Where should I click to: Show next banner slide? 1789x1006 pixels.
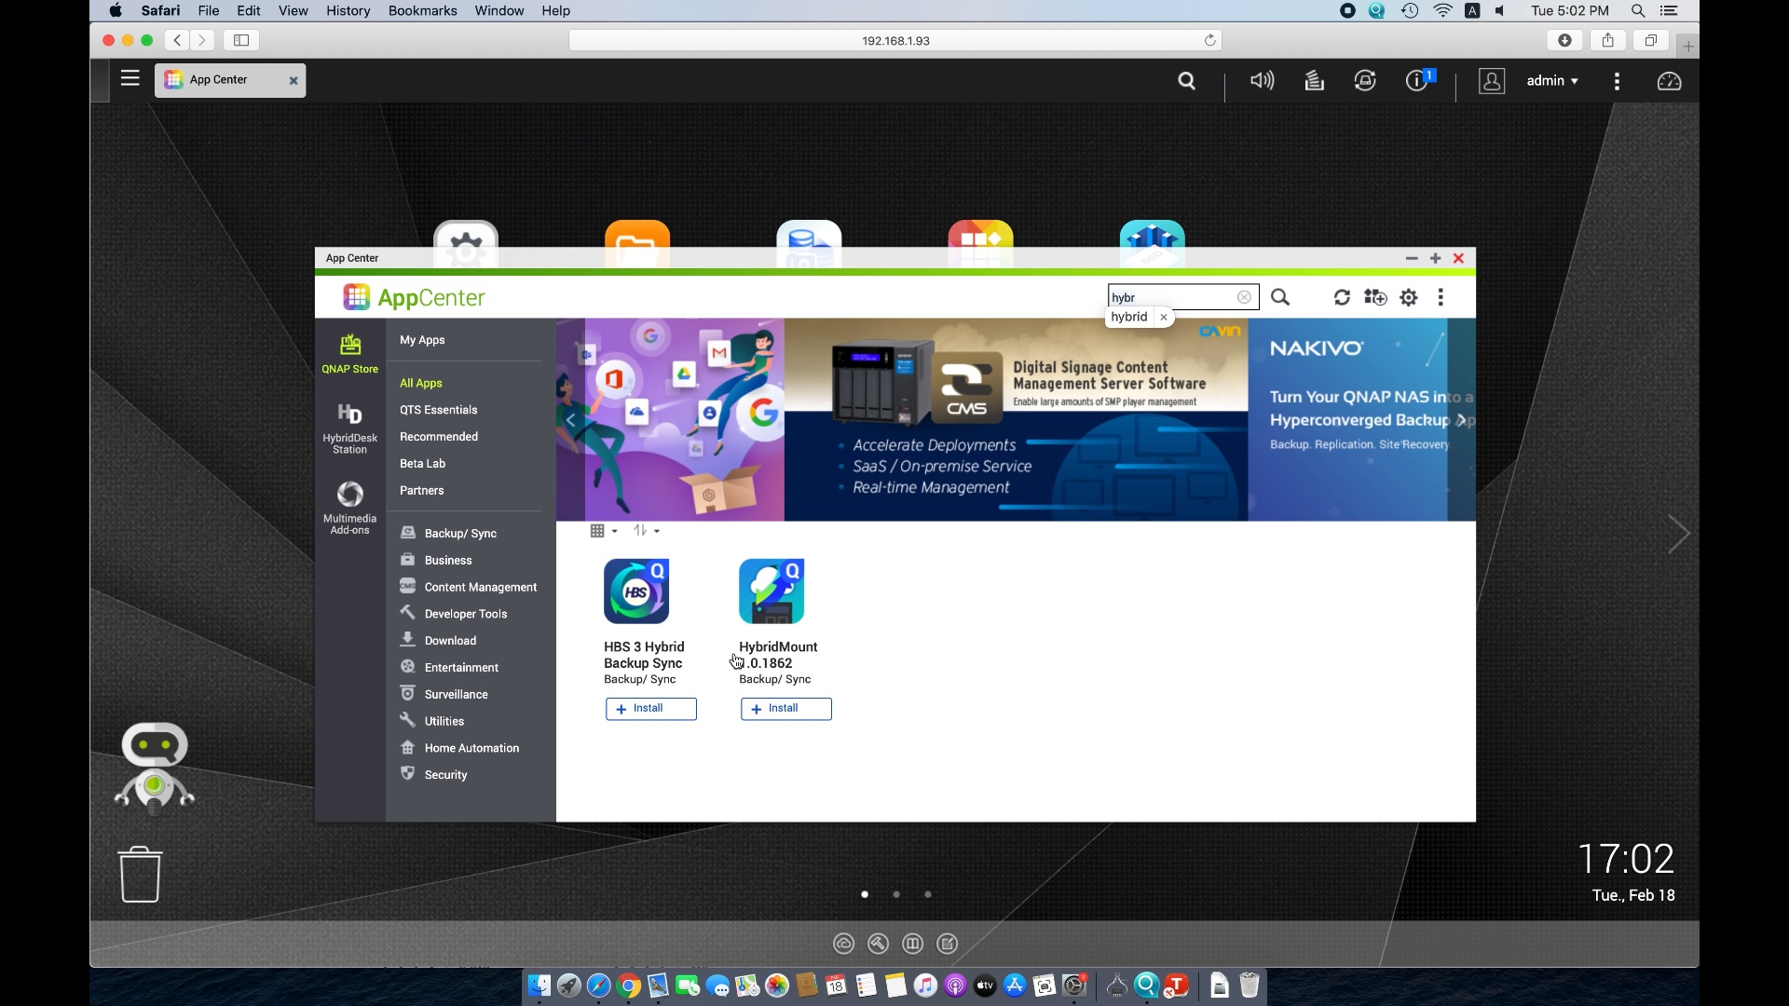pos(1462,420)
